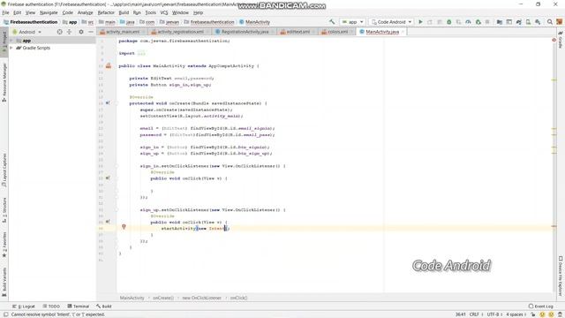Click new OnClickListener in bottom breadcrumb
This screenshot has width=565, height=318.
(x=202, y=298)
